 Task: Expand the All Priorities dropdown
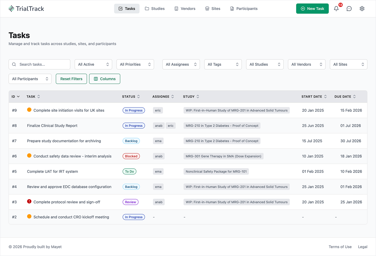(135, 64)
